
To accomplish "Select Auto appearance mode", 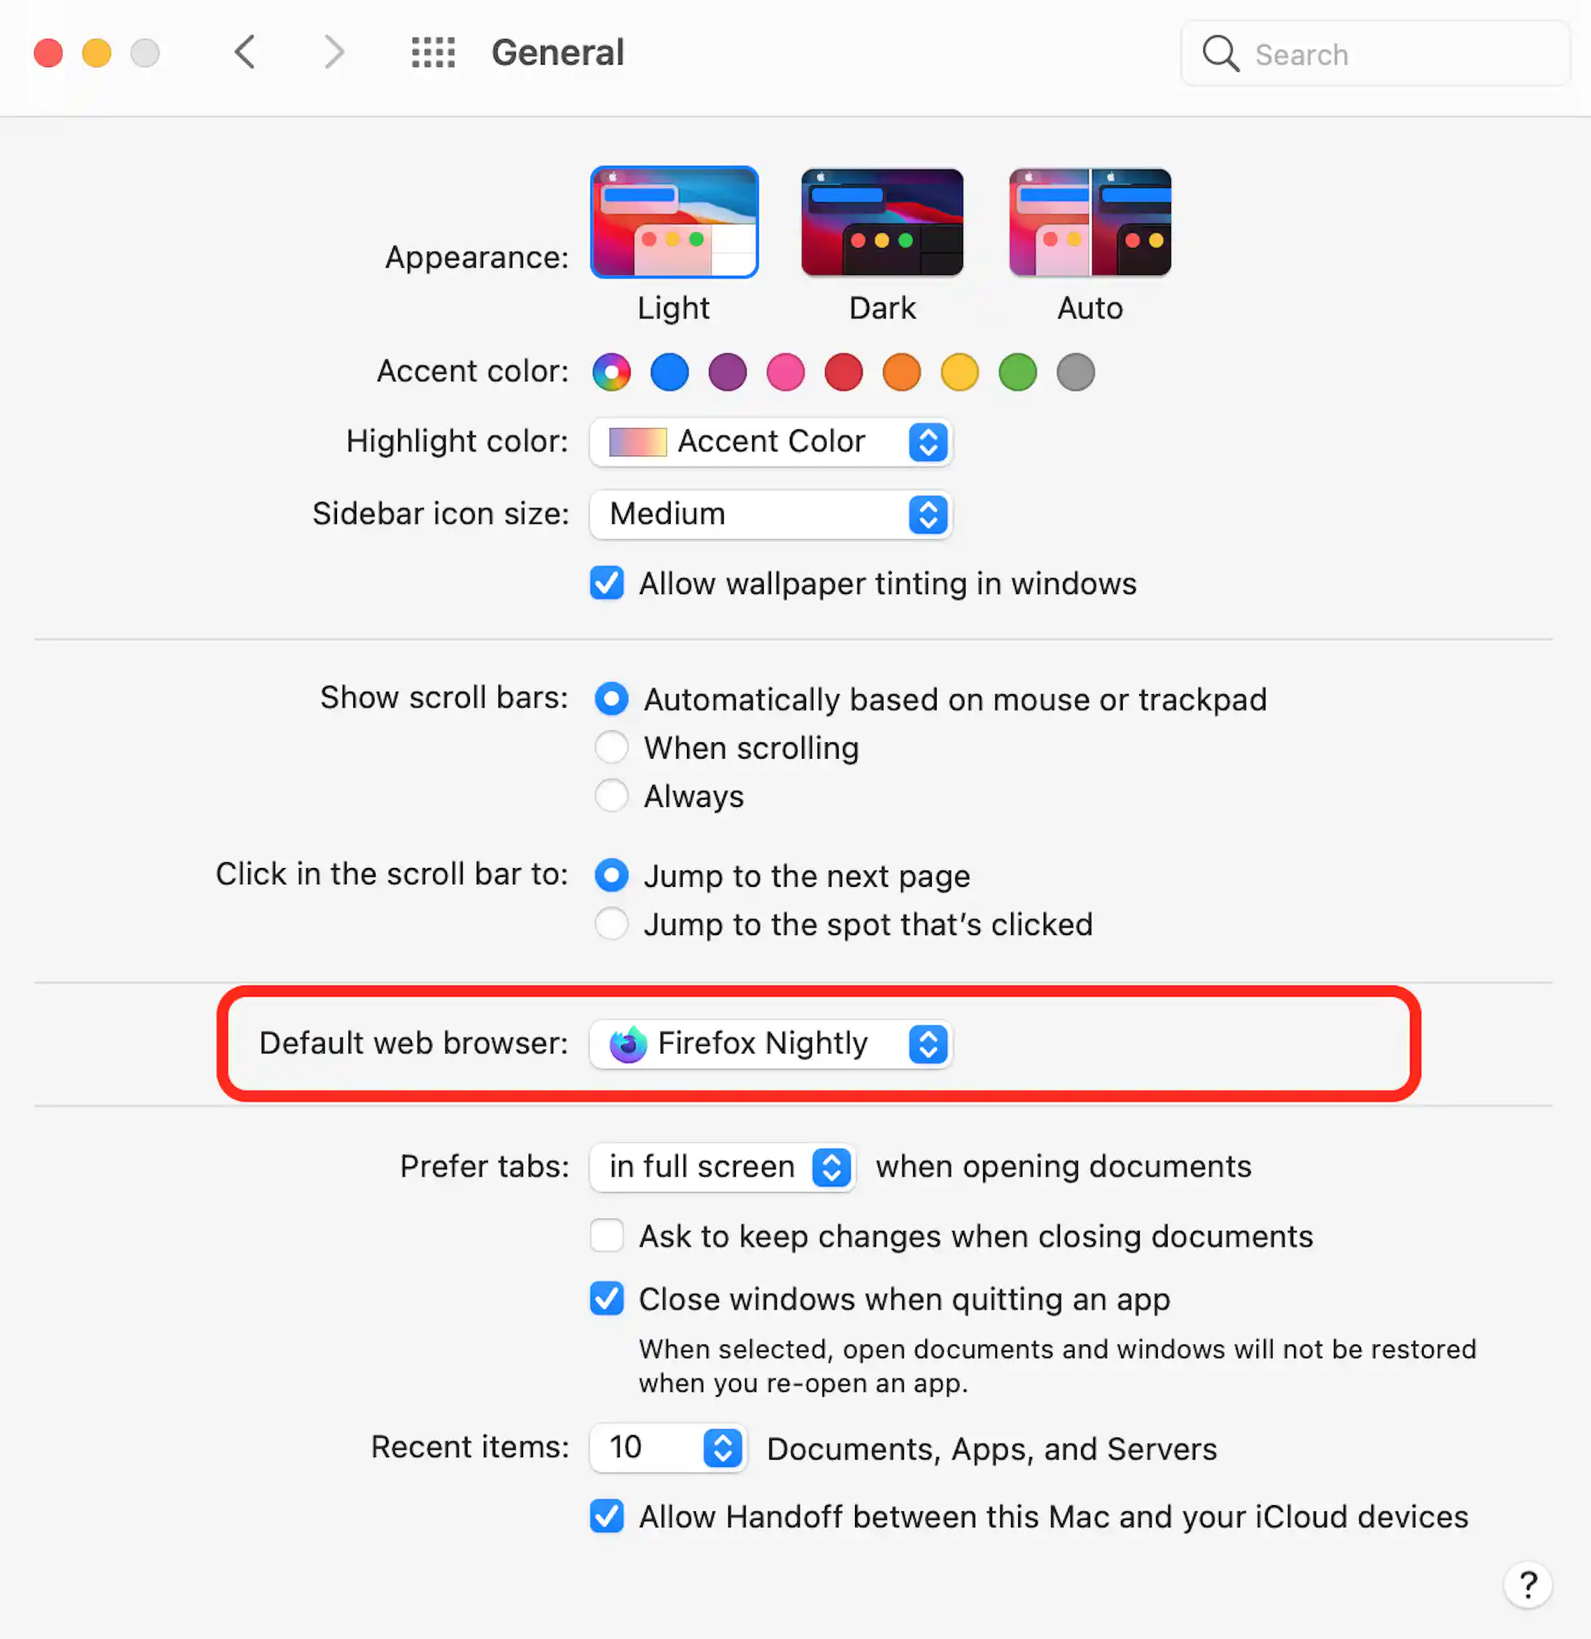I will pyautogui.click(x=1089, y=223).
